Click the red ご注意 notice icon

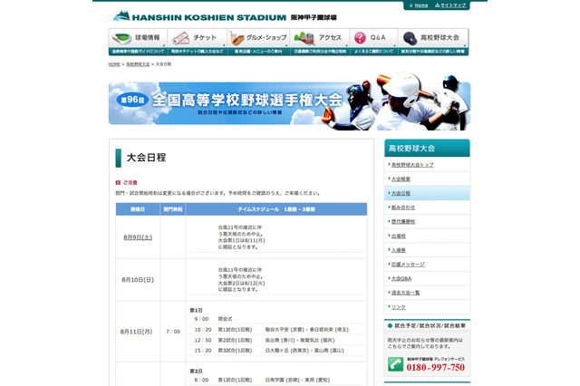pyautogui.click(x=118, y=183)
